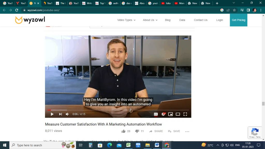Click the video progress bar
The height and width of the screenshot is (149, 265).
pyautogui.click(x=118, y=110)
